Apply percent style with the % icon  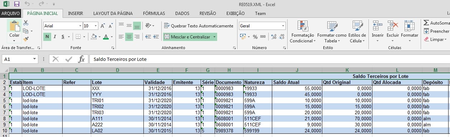pyautogui.click(x=255, y=37)
